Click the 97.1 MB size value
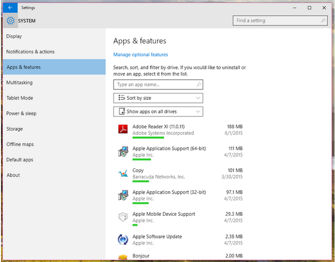The height and width of the screenshot is (262, 335). tap(234, 192)
